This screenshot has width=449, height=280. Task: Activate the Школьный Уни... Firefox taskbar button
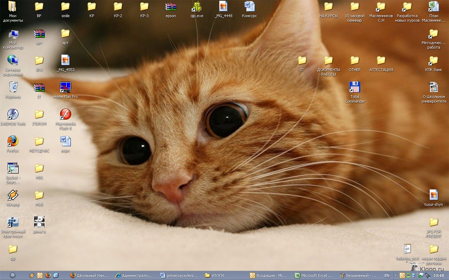[89, 276]
